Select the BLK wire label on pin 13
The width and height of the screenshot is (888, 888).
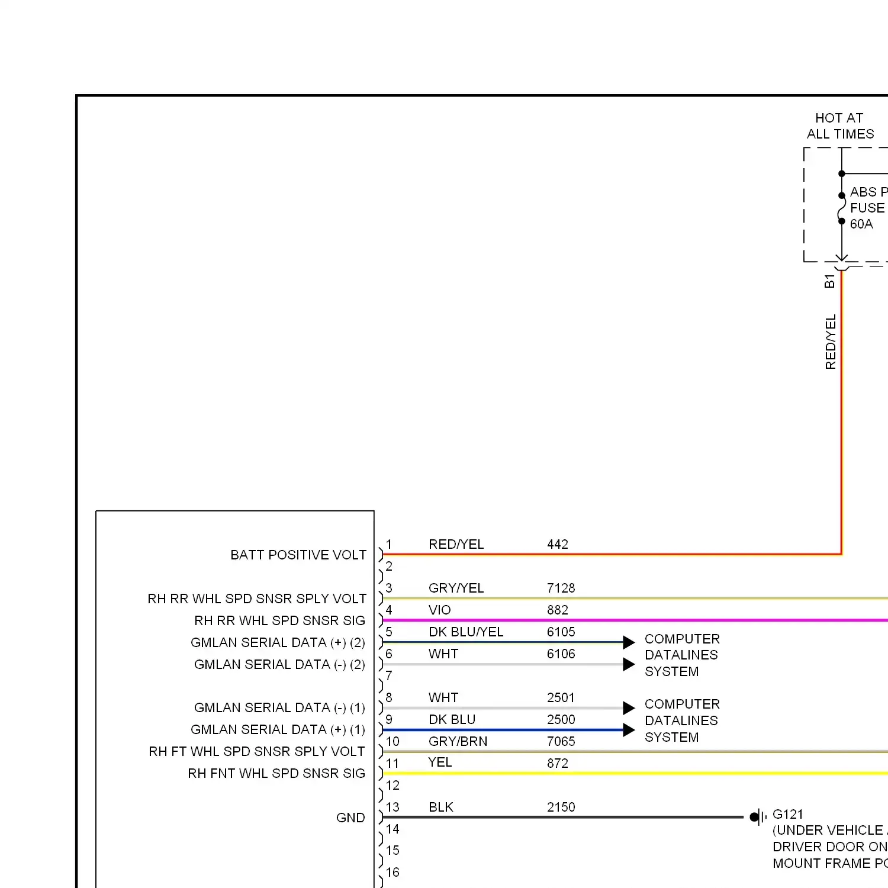tap(441, 807)
